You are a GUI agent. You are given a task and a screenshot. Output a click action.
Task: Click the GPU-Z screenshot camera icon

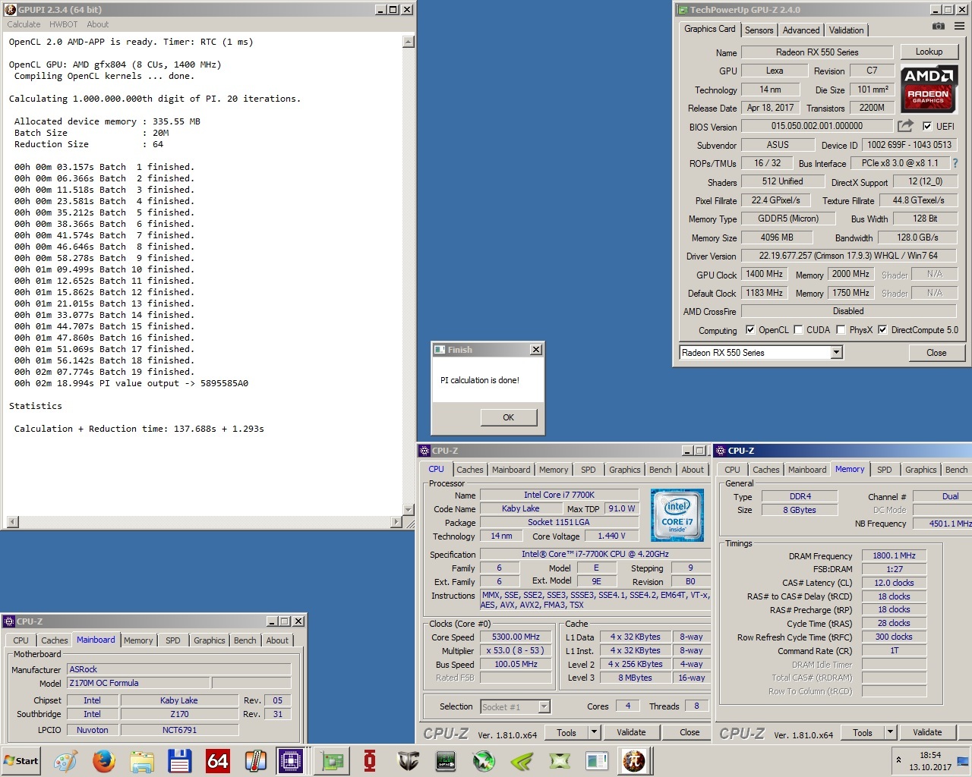pos(939,26)
